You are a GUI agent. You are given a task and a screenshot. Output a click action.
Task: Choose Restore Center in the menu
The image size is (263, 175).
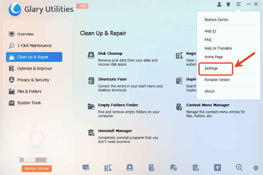(216, 19)
